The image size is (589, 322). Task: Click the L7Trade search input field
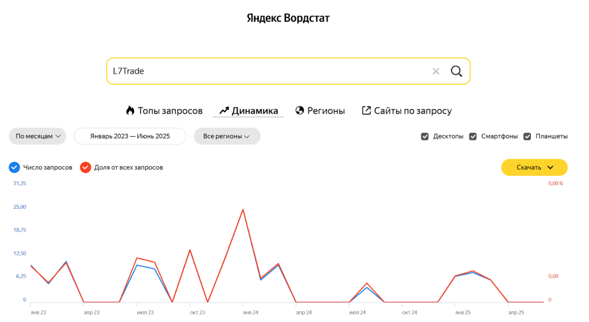click(265, 71)
